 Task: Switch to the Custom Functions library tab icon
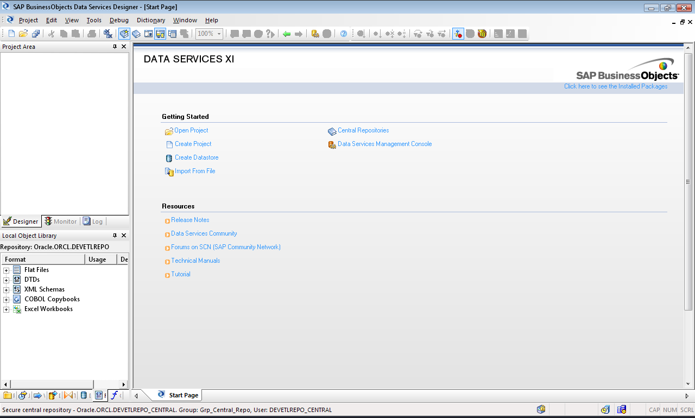pyautogui.click(x=115, y=395)
